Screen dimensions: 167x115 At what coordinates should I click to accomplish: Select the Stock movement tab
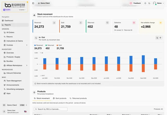pos(42,98)
